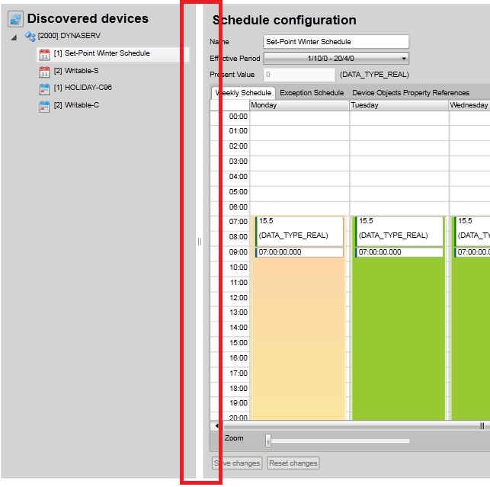Click into the Name text field
490x487 pixels.
[x=336, y=42]
